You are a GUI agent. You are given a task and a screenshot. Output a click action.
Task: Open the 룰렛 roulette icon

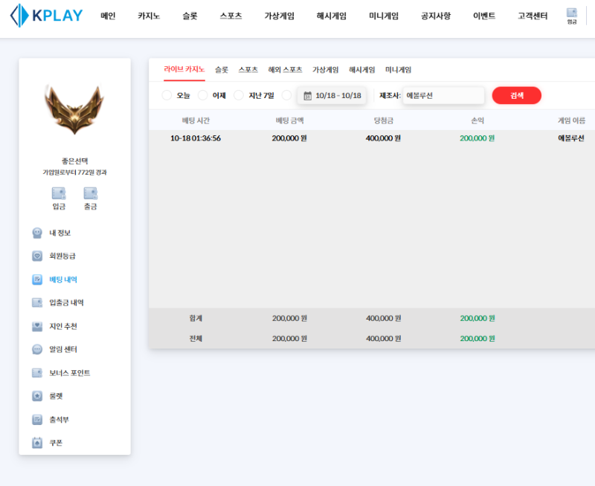tap(37, 396)
